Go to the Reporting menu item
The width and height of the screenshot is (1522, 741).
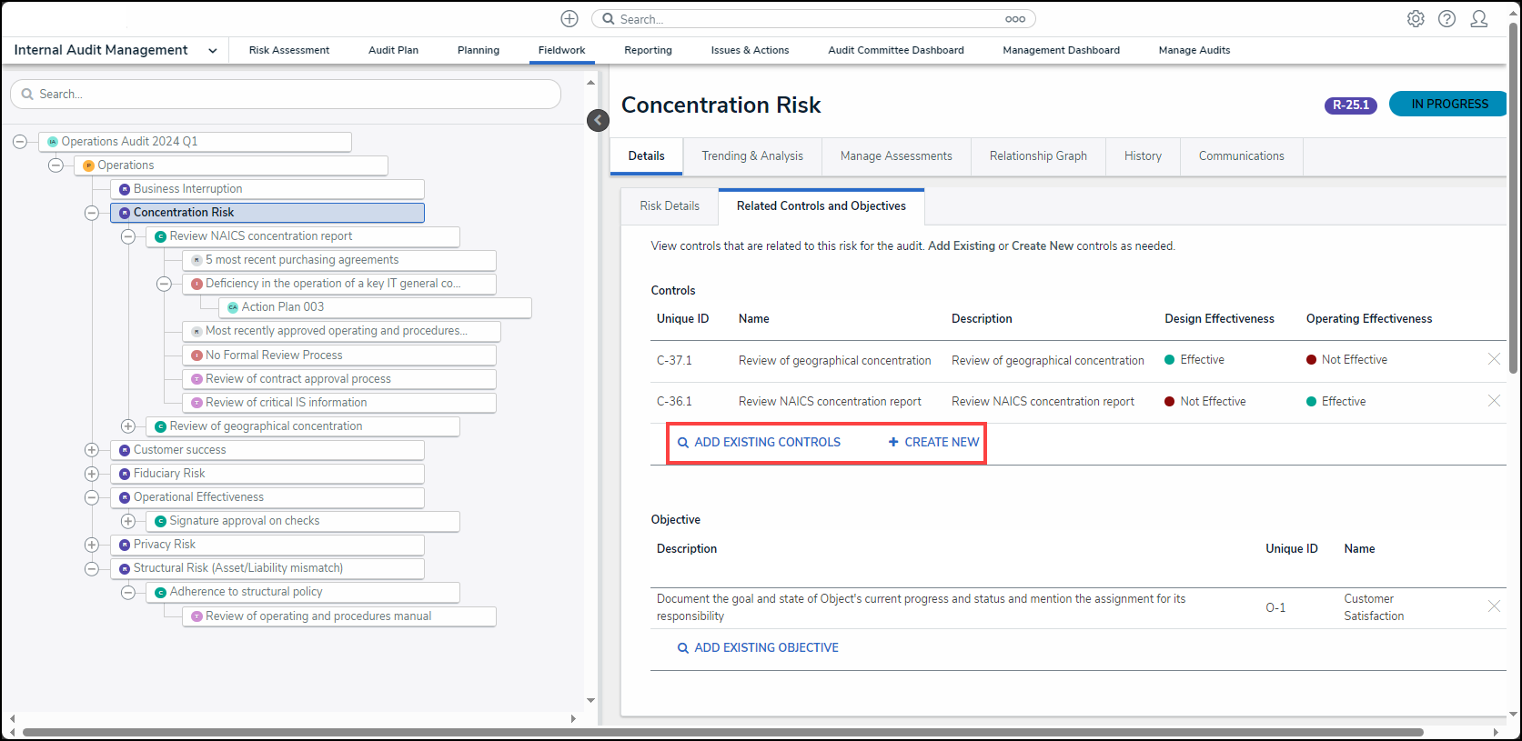coord(648,51)
